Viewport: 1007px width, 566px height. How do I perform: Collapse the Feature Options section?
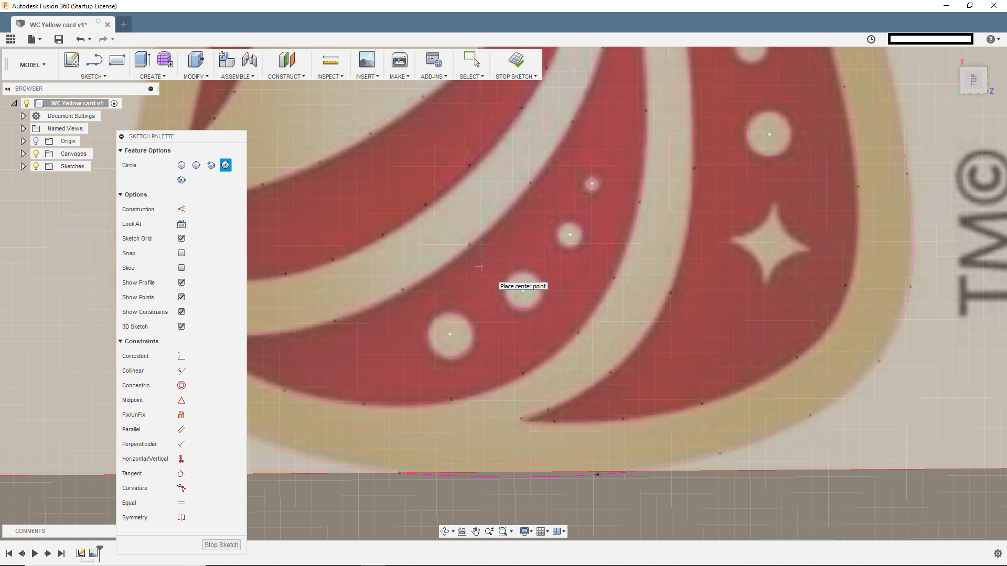click(121, 150)
